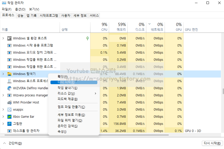The height and width of the screenshot is (149, 224).
Task: Select the 프로세스 tab
Action: pos(8,15)
